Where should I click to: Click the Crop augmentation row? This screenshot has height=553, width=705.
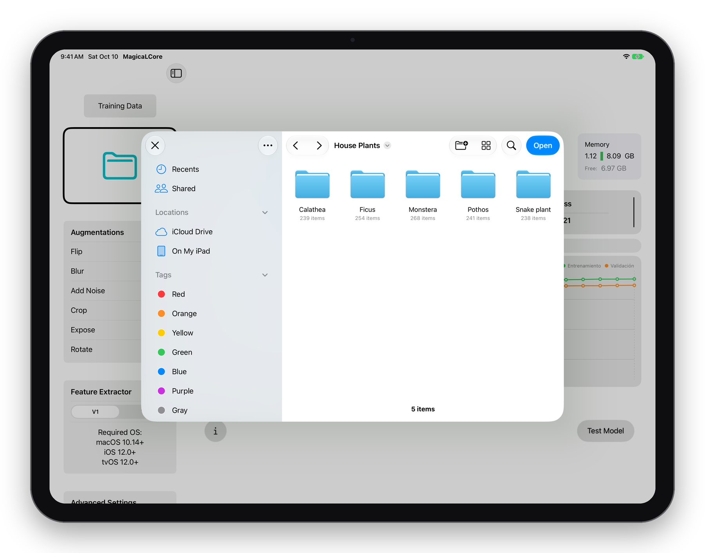click(x=106, y=310)
